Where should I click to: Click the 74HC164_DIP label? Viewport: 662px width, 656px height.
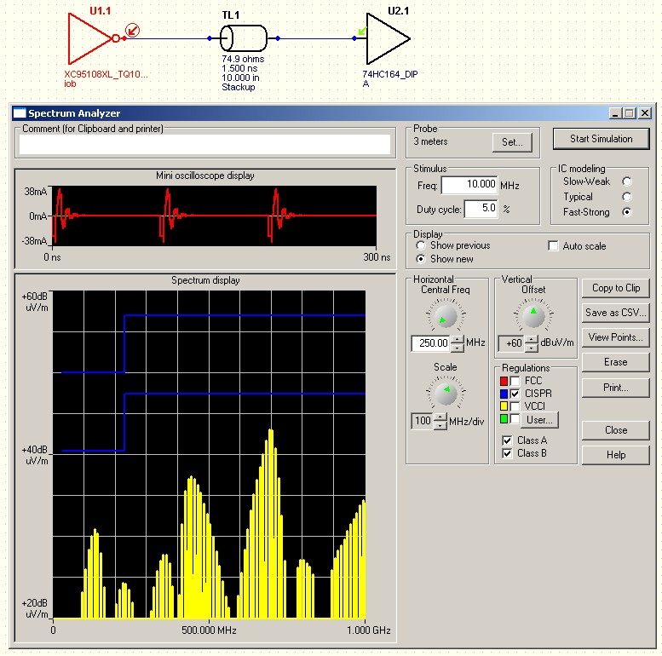point(390,74)
